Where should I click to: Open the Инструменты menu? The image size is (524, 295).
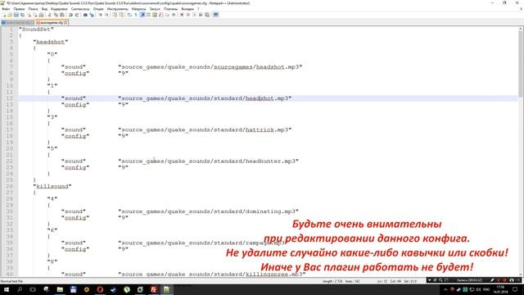tap(118, 9)
